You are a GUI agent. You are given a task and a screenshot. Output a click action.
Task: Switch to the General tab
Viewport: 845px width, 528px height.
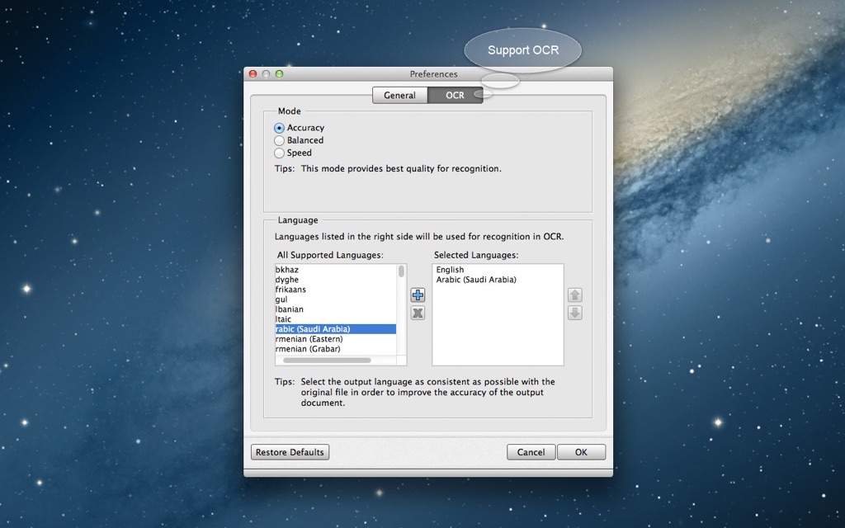tap(400, 96)
